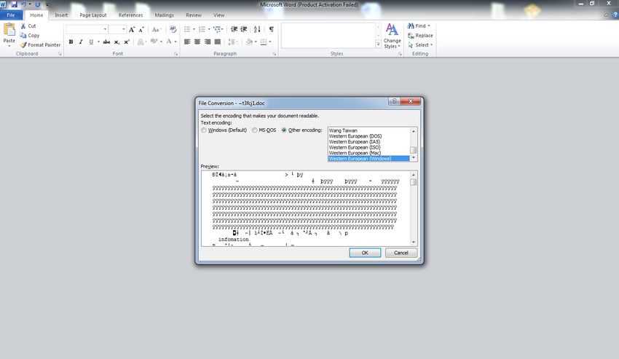Click the Save icon in quick access toolbar
The image size is (619, 359).
(x=14, y=4)
